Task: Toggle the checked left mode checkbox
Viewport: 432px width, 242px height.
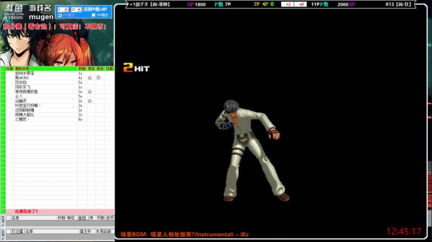Action: (60, 15)
